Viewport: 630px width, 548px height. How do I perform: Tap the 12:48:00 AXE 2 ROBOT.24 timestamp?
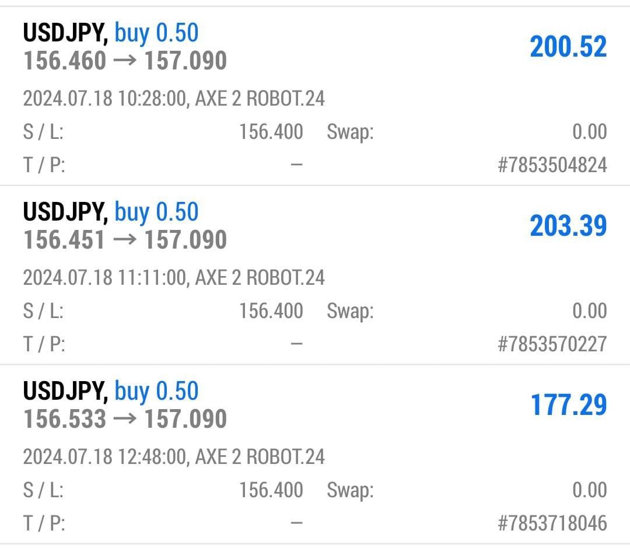coord(174,457)
